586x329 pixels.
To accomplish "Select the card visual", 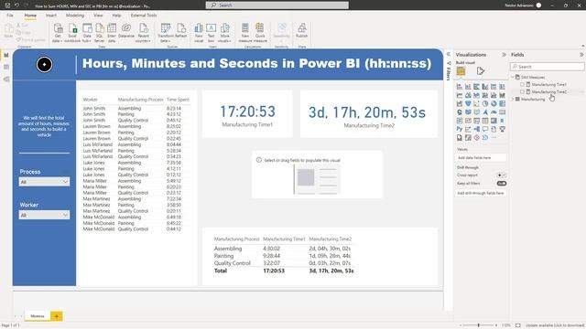I will tap(503, 111).
